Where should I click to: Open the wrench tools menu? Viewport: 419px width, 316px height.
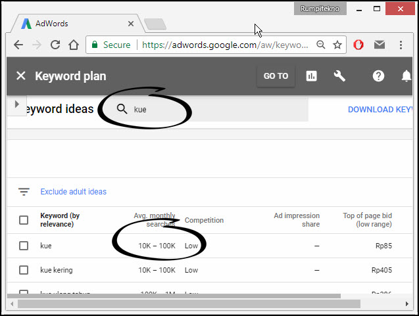pos(339,76)
